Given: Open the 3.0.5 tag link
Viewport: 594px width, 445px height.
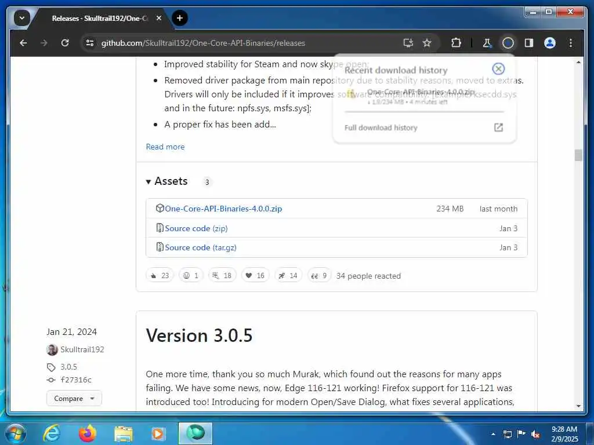Looking at the screenshot, I should pyautogui.click(x=68, y=367).
